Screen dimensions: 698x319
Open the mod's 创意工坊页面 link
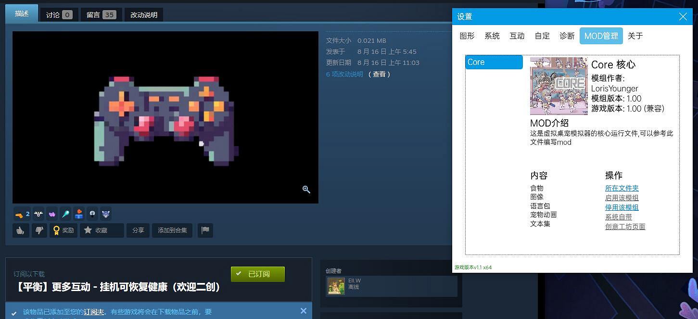click(x=625, y=226)
